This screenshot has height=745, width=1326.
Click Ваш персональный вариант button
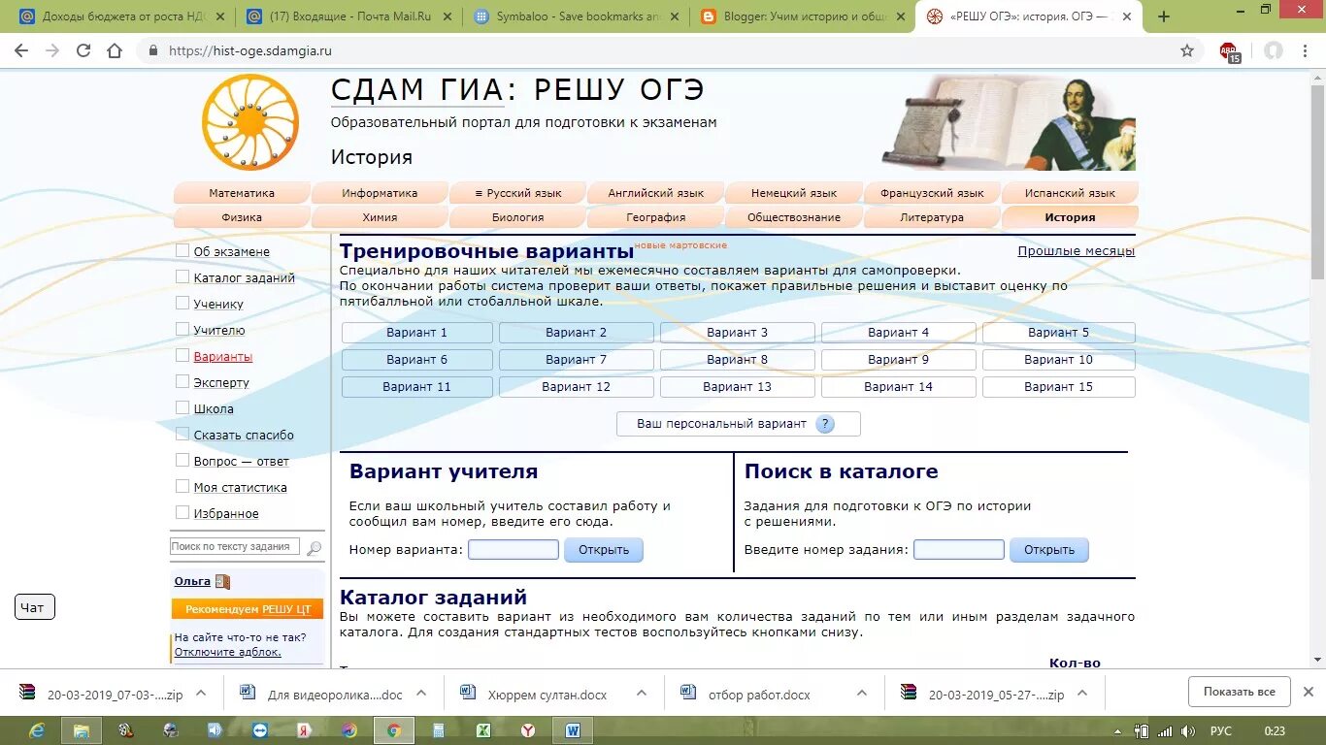pos(739,424)
